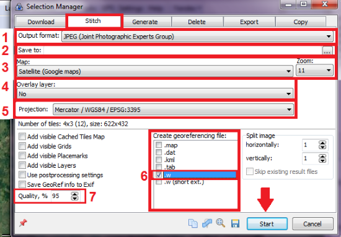
Task: Check the .kml georeferencing file option
Action: click(x=159, y=160)
